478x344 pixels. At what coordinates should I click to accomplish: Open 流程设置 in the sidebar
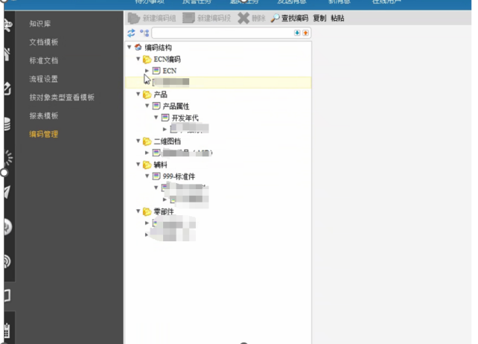(44, 79)
